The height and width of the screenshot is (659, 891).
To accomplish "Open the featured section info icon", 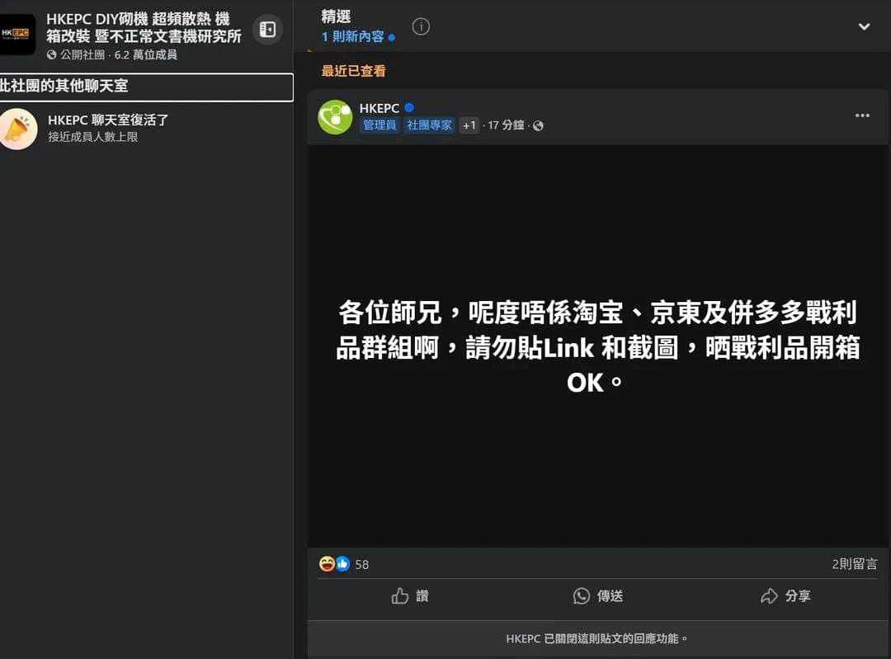I will [421, 26].
